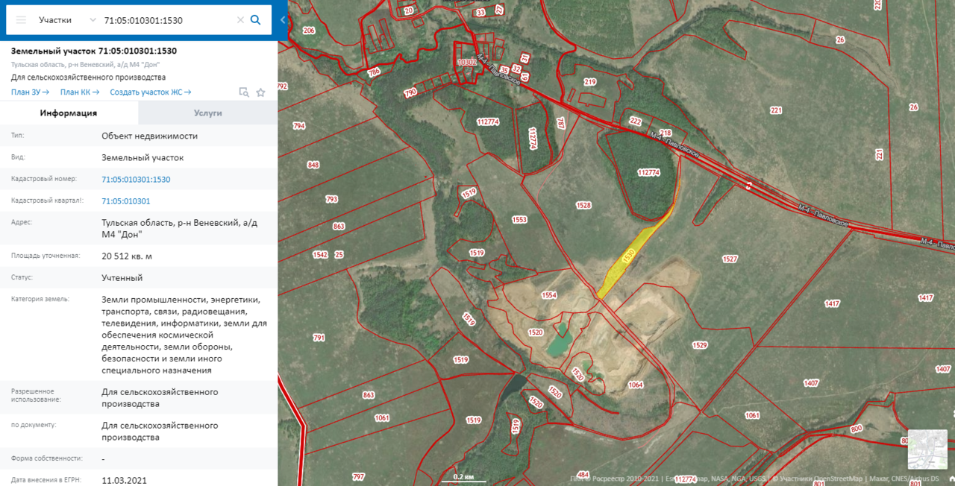This screenshot has width=955, height=486.
Task: Open cadastral quarter 71:05:010301 link
Action: point(125,201)
